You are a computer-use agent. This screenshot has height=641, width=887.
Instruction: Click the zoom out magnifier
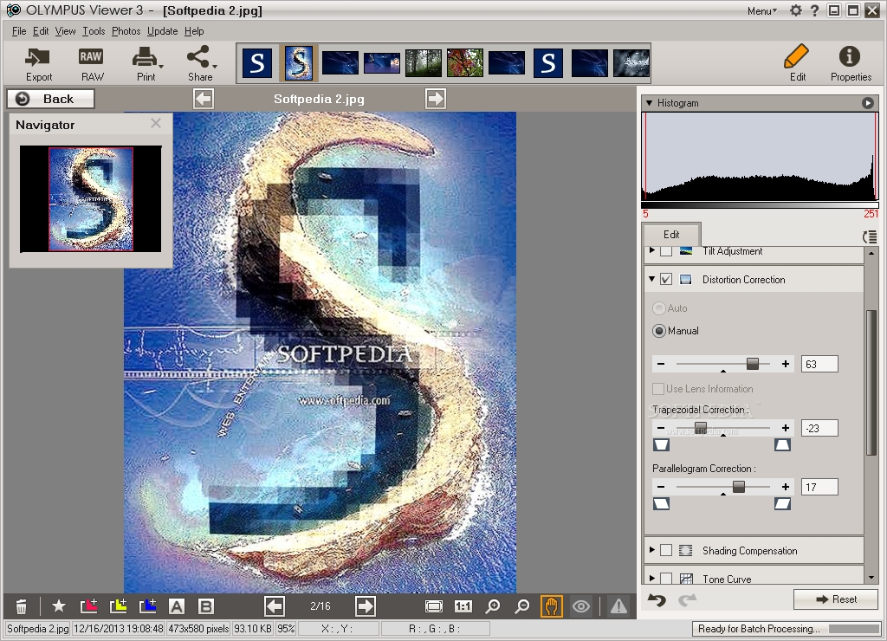(522, 606)
